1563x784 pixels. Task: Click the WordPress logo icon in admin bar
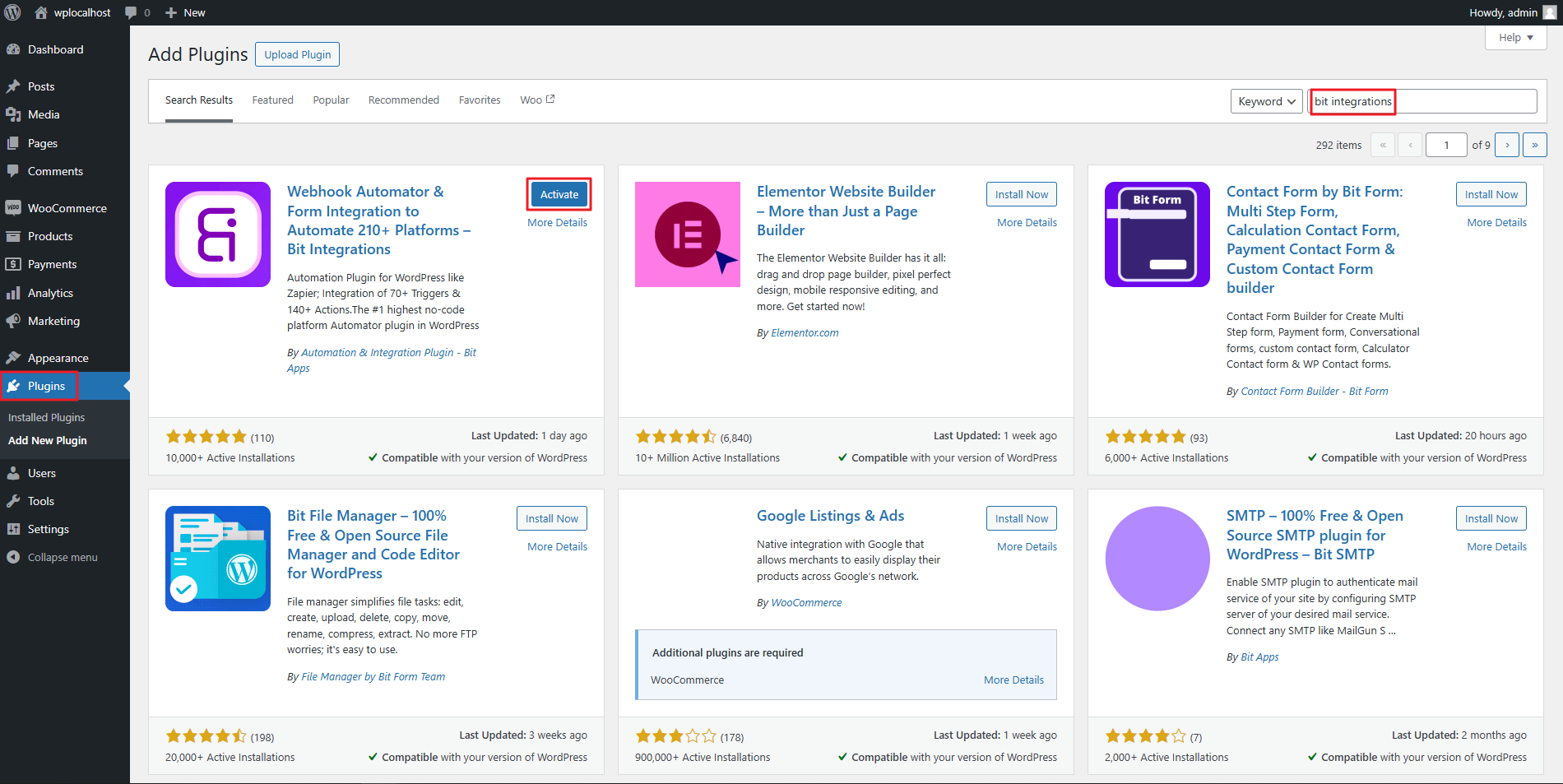click(x=12, y=12)
